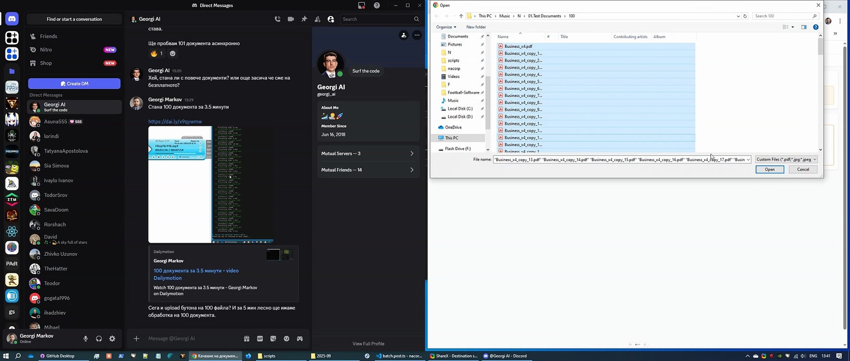Open the Custom Files type dropdown
Viewport: 850px width, 361px height.
pos(786,159)
